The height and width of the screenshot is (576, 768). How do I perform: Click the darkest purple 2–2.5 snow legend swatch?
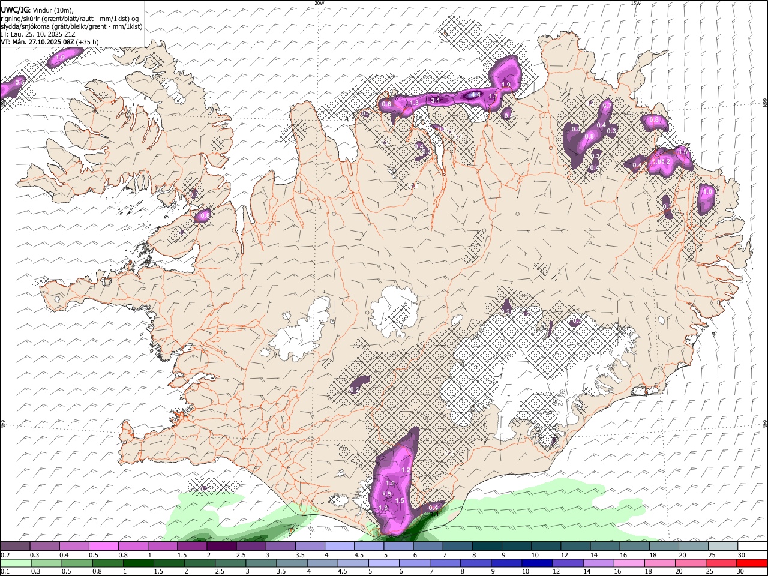tap(221, 547)
